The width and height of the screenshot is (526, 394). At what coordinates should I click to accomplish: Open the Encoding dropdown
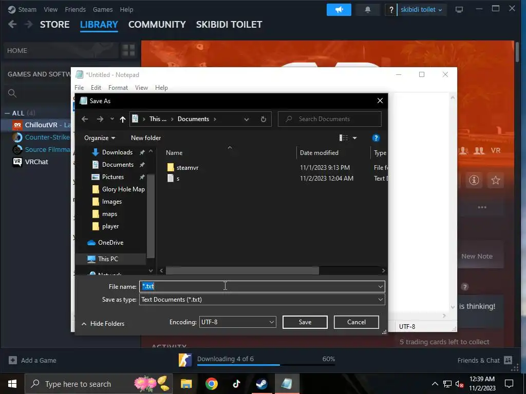click(237, 322)
